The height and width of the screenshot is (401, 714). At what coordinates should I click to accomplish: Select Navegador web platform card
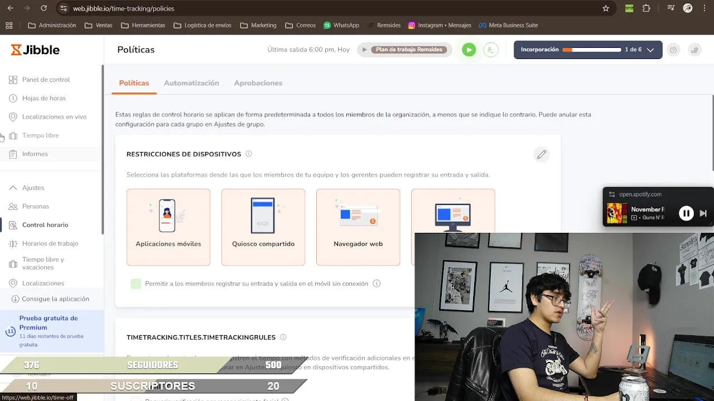[358, 227]
